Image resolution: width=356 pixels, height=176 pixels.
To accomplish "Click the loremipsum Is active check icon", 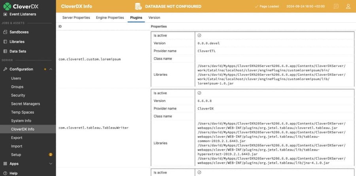I will (199, 35).
